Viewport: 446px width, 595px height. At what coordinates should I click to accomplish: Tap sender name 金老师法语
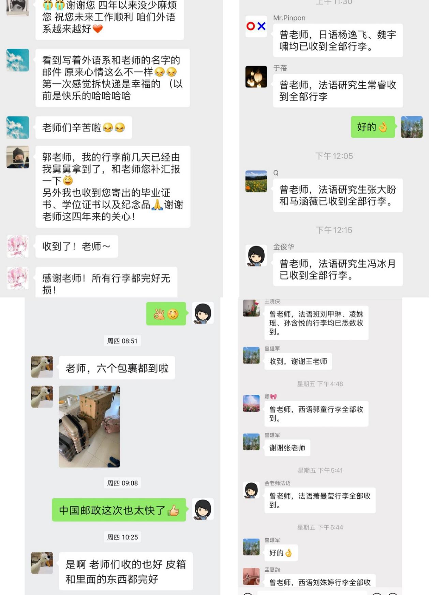[x=278, y=483]
